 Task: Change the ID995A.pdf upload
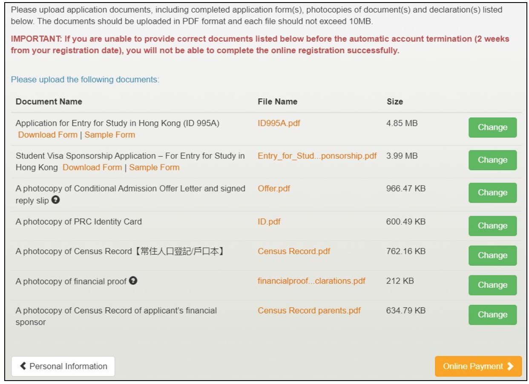click(x=492, y=127)
